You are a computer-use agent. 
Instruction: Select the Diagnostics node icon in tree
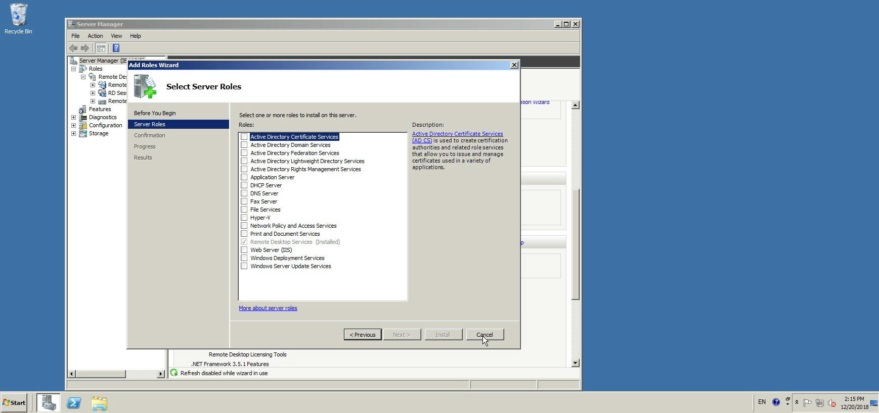coord(83,117)
